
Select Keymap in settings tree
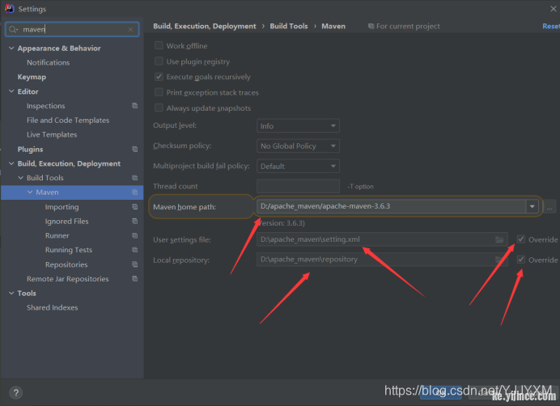coord(32,77)
